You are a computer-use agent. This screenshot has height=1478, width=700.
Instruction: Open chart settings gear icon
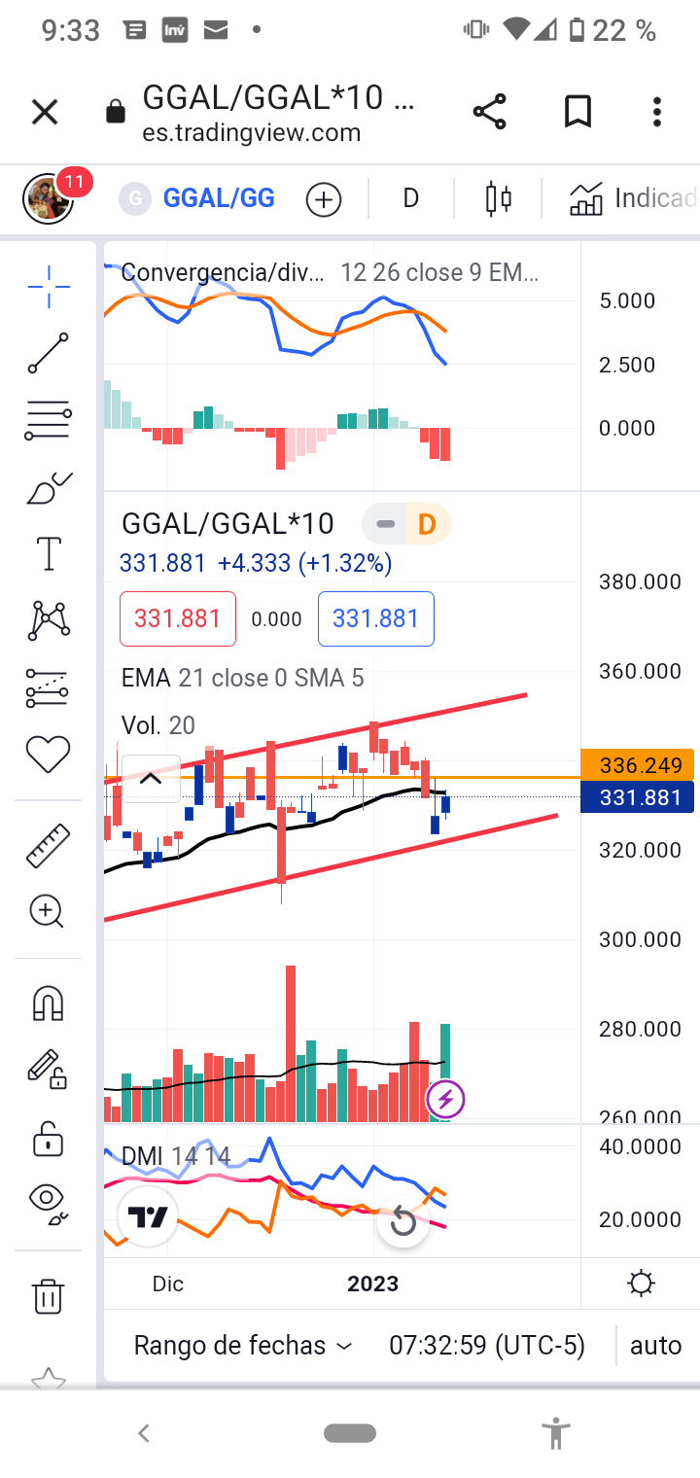coord(641,1284)
